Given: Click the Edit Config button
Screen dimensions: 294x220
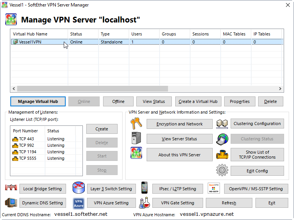Looking at the screenshot, I should coord(257,171).
